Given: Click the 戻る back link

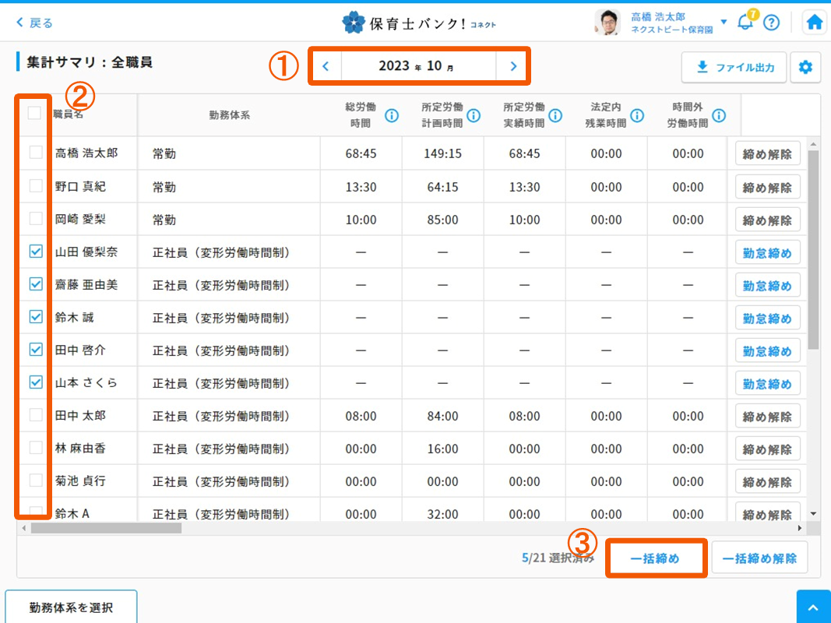Looking at the screenshot, I should [35, 23].
